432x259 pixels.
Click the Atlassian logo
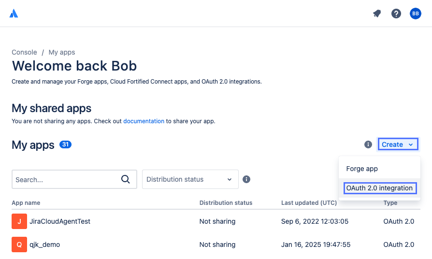click(14, 13)
